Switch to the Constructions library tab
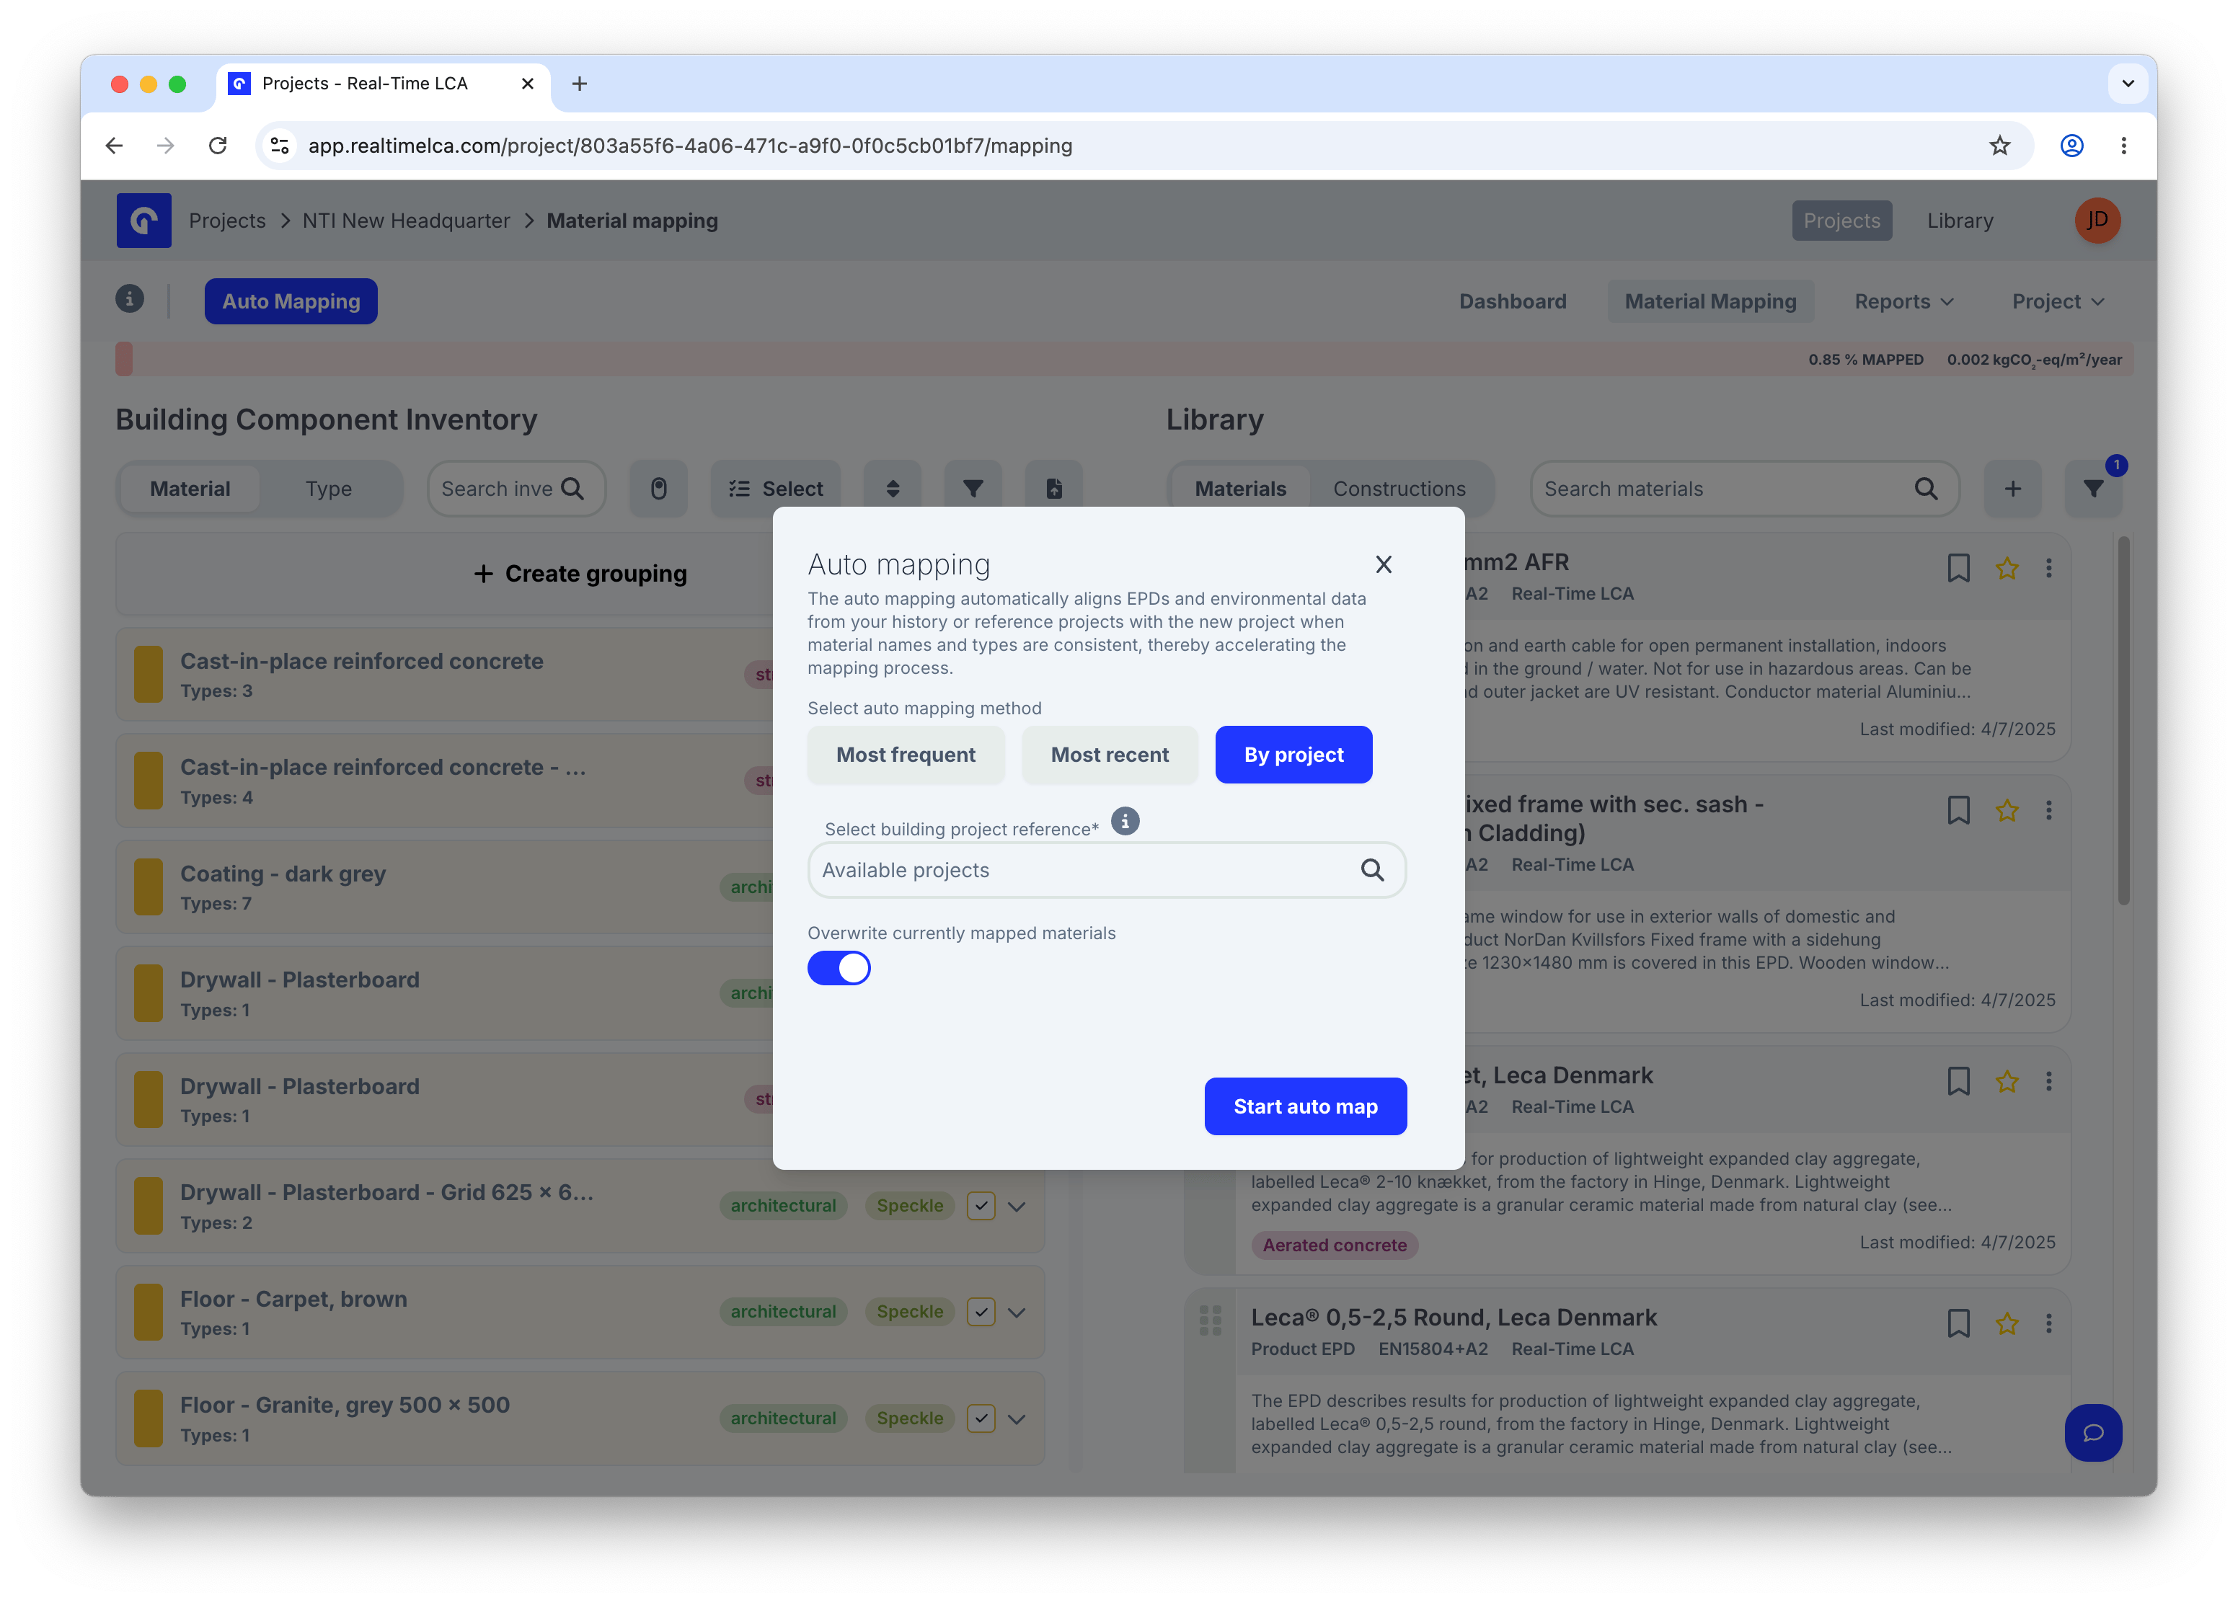Image resolution: width=2238 pixels, height=1603 pixels. click(1398, 488)
